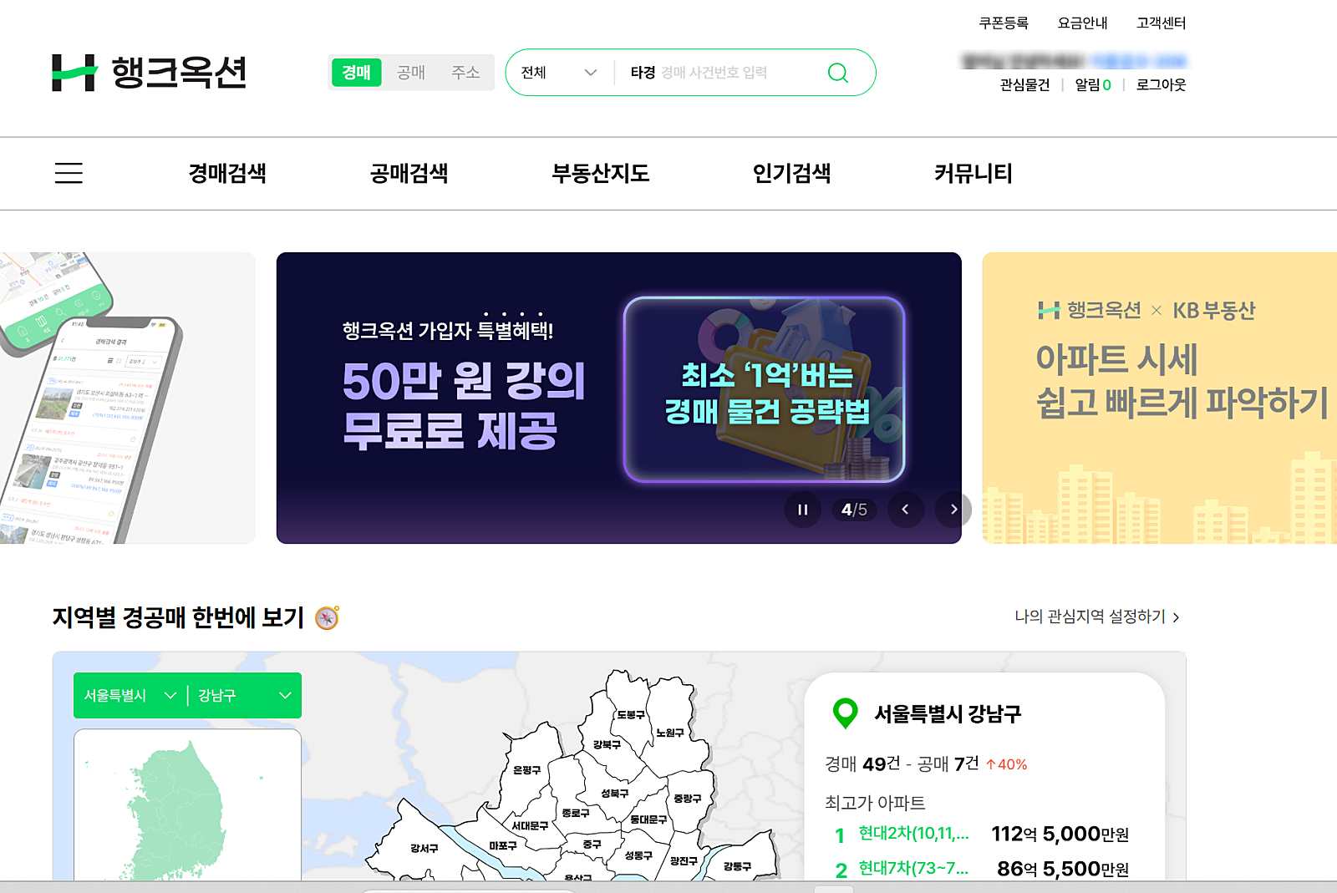Open the 경매검색 menu
This screenshot has width=1337, height=893.
coord(227,173)
